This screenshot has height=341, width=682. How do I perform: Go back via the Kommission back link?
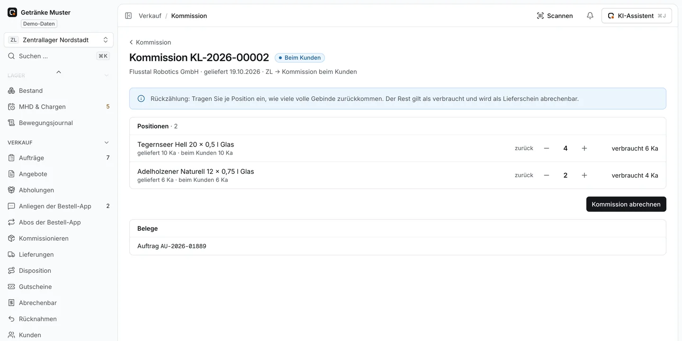pos(150,42)
